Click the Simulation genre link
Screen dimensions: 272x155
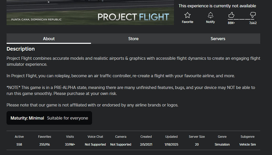[222, 145]
